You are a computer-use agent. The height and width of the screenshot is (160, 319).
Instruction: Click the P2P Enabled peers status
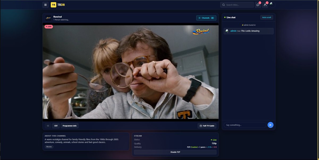[202, 147]
